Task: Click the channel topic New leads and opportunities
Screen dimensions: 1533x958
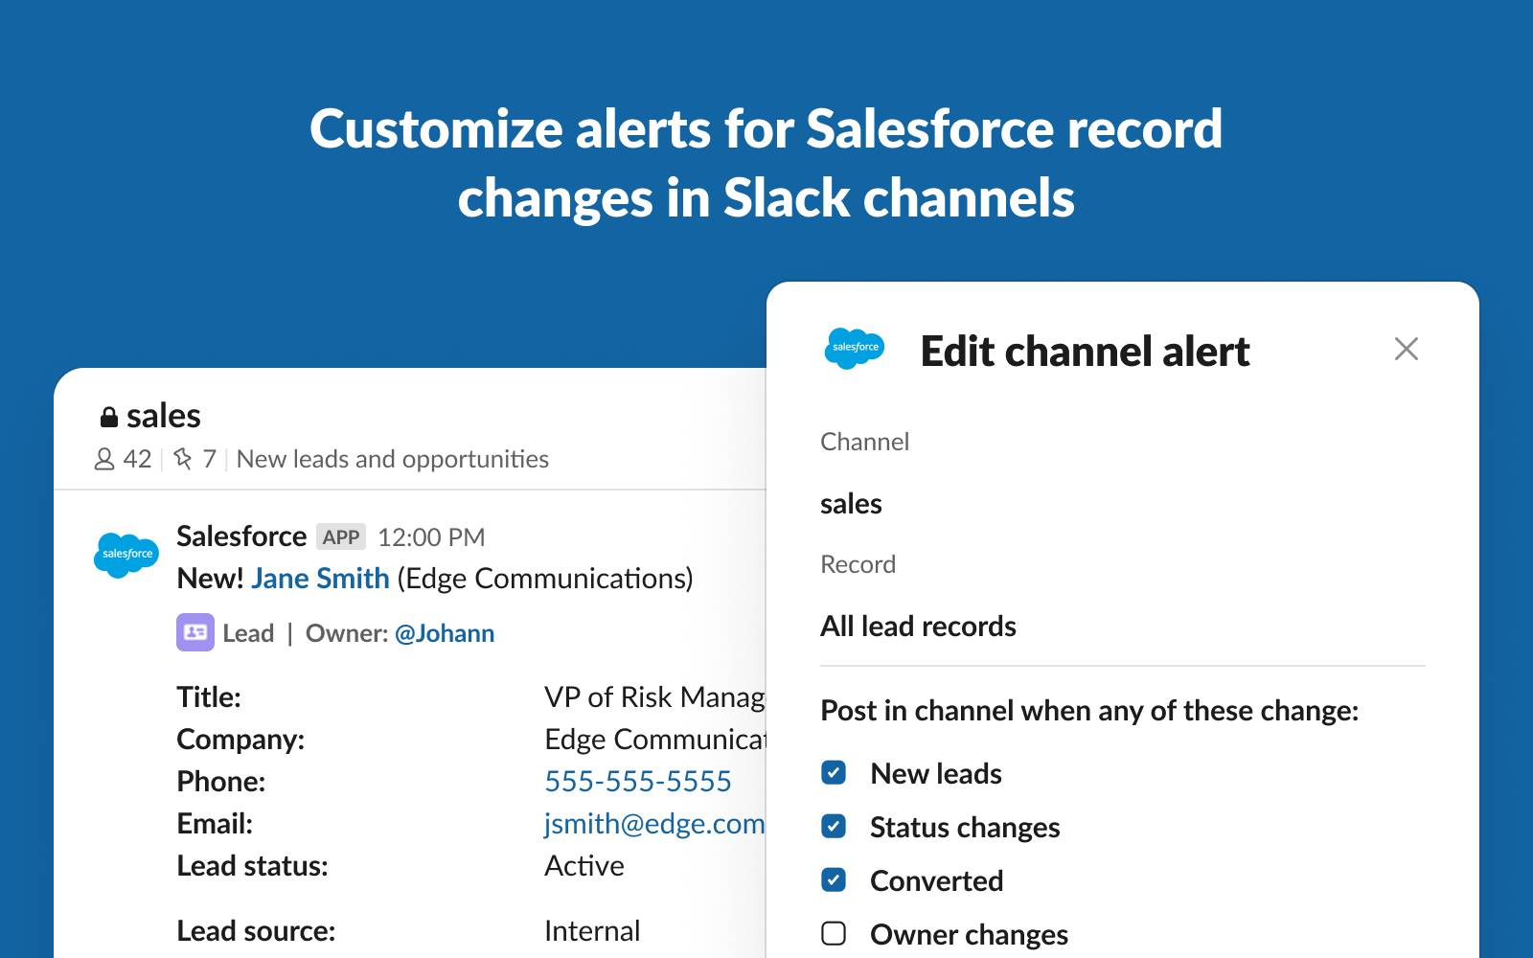Action: (393, 459)
